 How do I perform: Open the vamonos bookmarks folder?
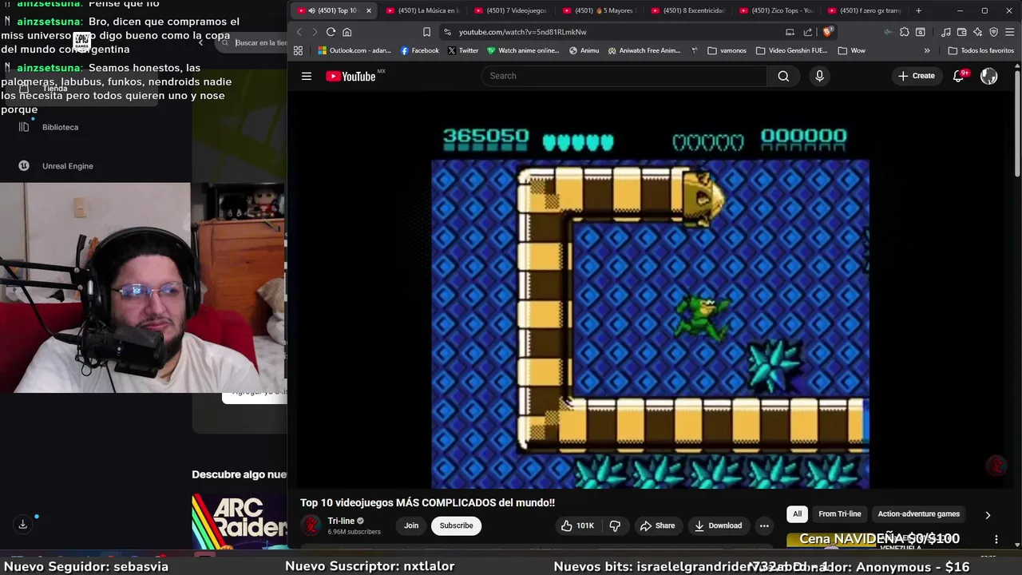[x=727, y=50]
